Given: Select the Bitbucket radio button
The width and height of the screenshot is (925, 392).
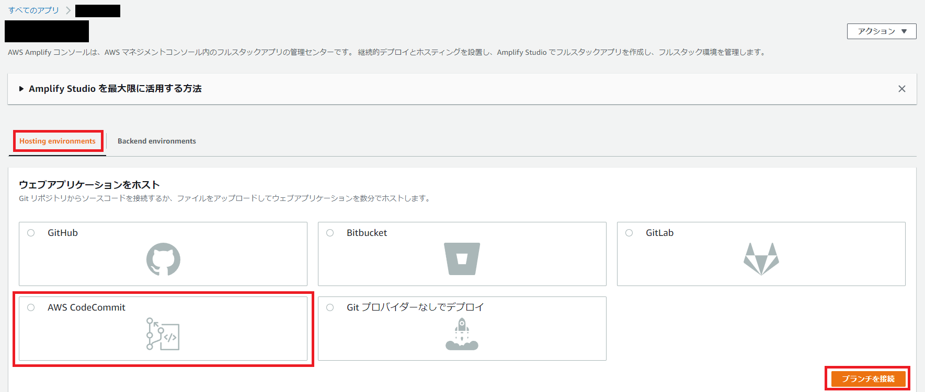Looking at the screenshot, I should tap(330, 233).
